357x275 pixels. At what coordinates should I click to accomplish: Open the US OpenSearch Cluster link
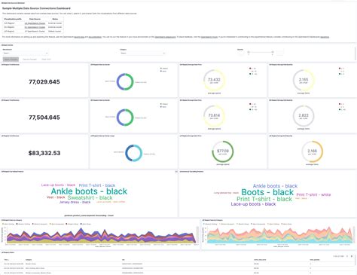[35, 23]
